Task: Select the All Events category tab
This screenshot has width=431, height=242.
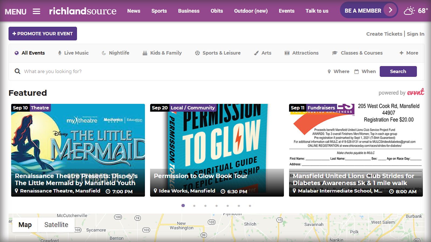Action: point(30,53)
